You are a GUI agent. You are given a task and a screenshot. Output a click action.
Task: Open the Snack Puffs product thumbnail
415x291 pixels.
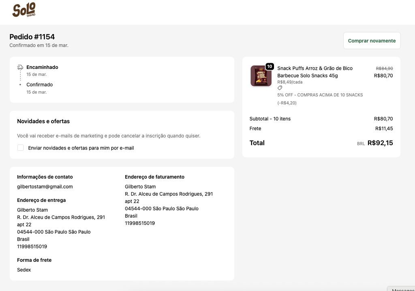pyautogui.click(x=261, y=76)
